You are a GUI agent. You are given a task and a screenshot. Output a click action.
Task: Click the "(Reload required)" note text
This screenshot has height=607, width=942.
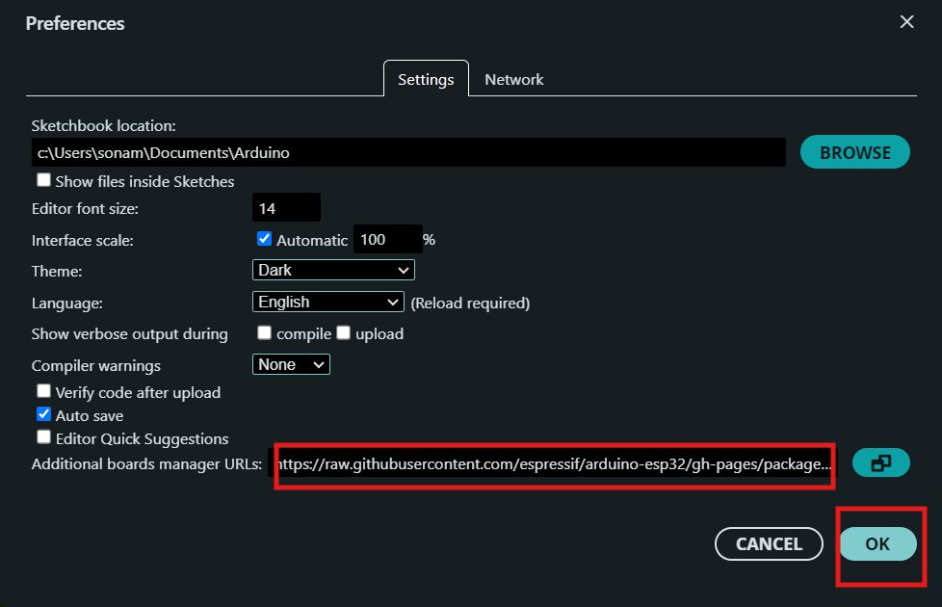(x=470, y=303)
